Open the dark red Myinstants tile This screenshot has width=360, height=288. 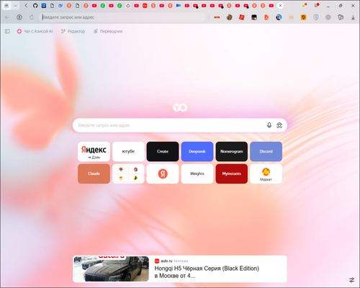[232, 174]
